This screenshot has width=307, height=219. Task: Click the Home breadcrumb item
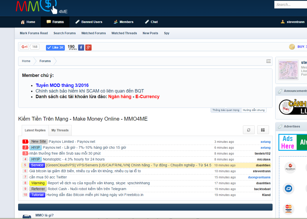pos(26,61)
